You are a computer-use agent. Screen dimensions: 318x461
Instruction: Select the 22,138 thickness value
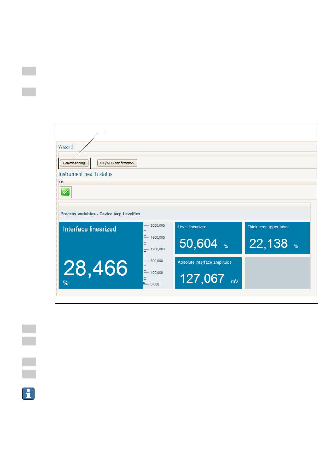click(268, 243)
